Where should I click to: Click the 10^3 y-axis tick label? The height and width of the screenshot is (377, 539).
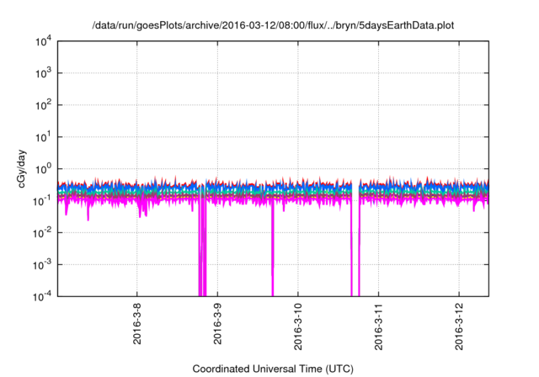[x=43, y=73]
